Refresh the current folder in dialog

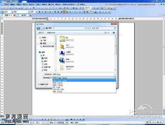pyautogui.click(x=88, y=28)
